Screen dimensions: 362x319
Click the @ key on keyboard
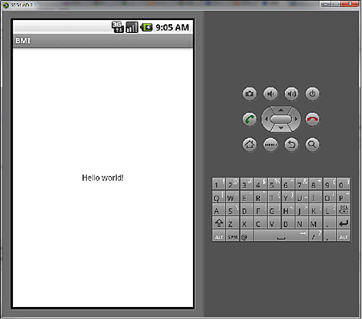point(247,235)
